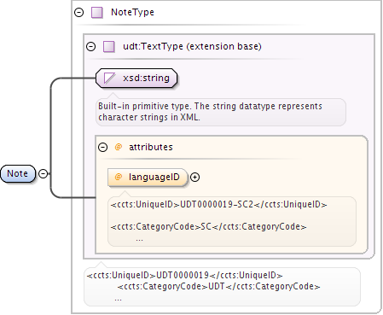The height and width of the screenshot is (315, 383).
Task: Select the Note element node
Action: click(18, 173)
